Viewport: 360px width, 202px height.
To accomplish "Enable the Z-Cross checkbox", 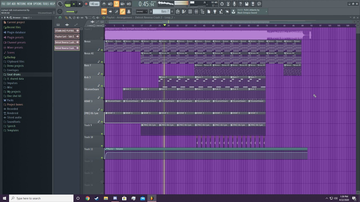I will tap(94, 26).
